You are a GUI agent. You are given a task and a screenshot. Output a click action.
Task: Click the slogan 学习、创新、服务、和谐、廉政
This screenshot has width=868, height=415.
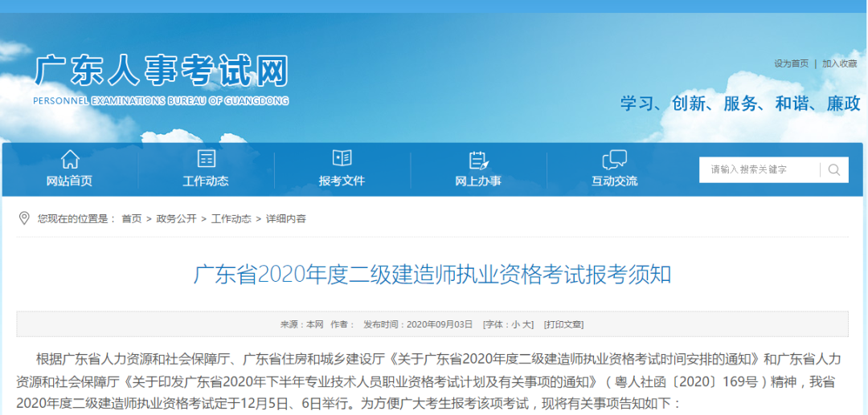(x=741, y=104)
